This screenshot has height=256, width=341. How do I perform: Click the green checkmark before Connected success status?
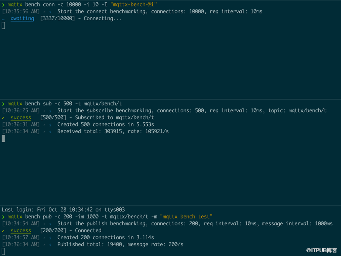click(3, 231)
